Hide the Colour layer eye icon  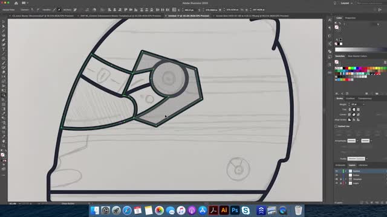[x=337, y=175]
